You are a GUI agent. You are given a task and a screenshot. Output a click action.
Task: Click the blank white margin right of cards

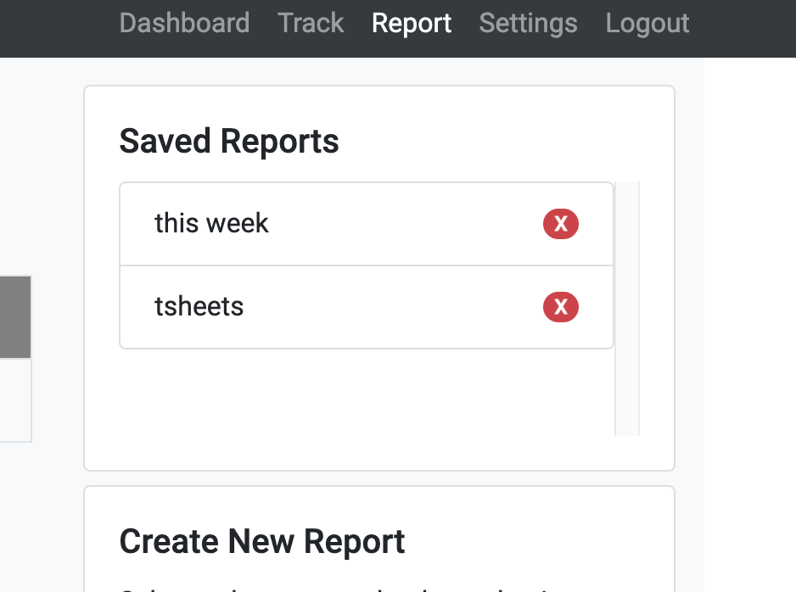[x=750, y=325]
